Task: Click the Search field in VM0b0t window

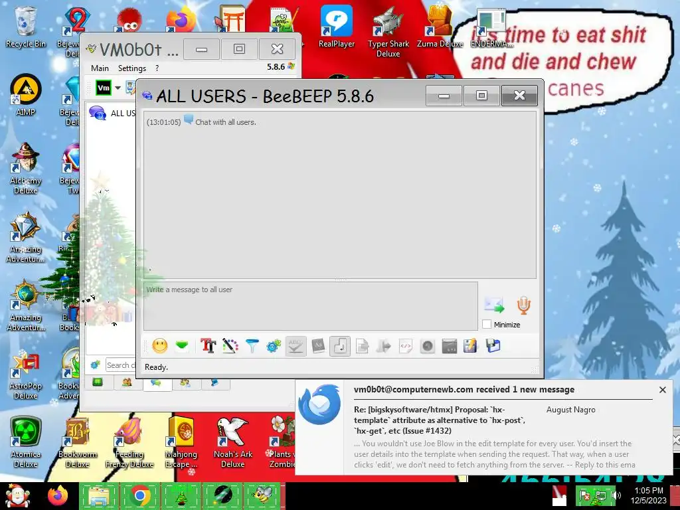Action: tap(121, 365)
